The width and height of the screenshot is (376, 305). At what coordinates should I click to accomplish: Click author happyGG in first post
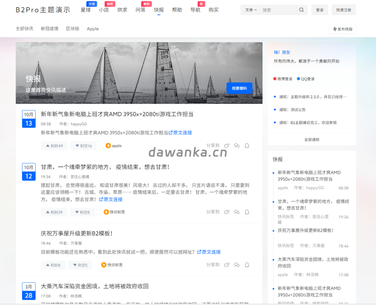[79, 124]
